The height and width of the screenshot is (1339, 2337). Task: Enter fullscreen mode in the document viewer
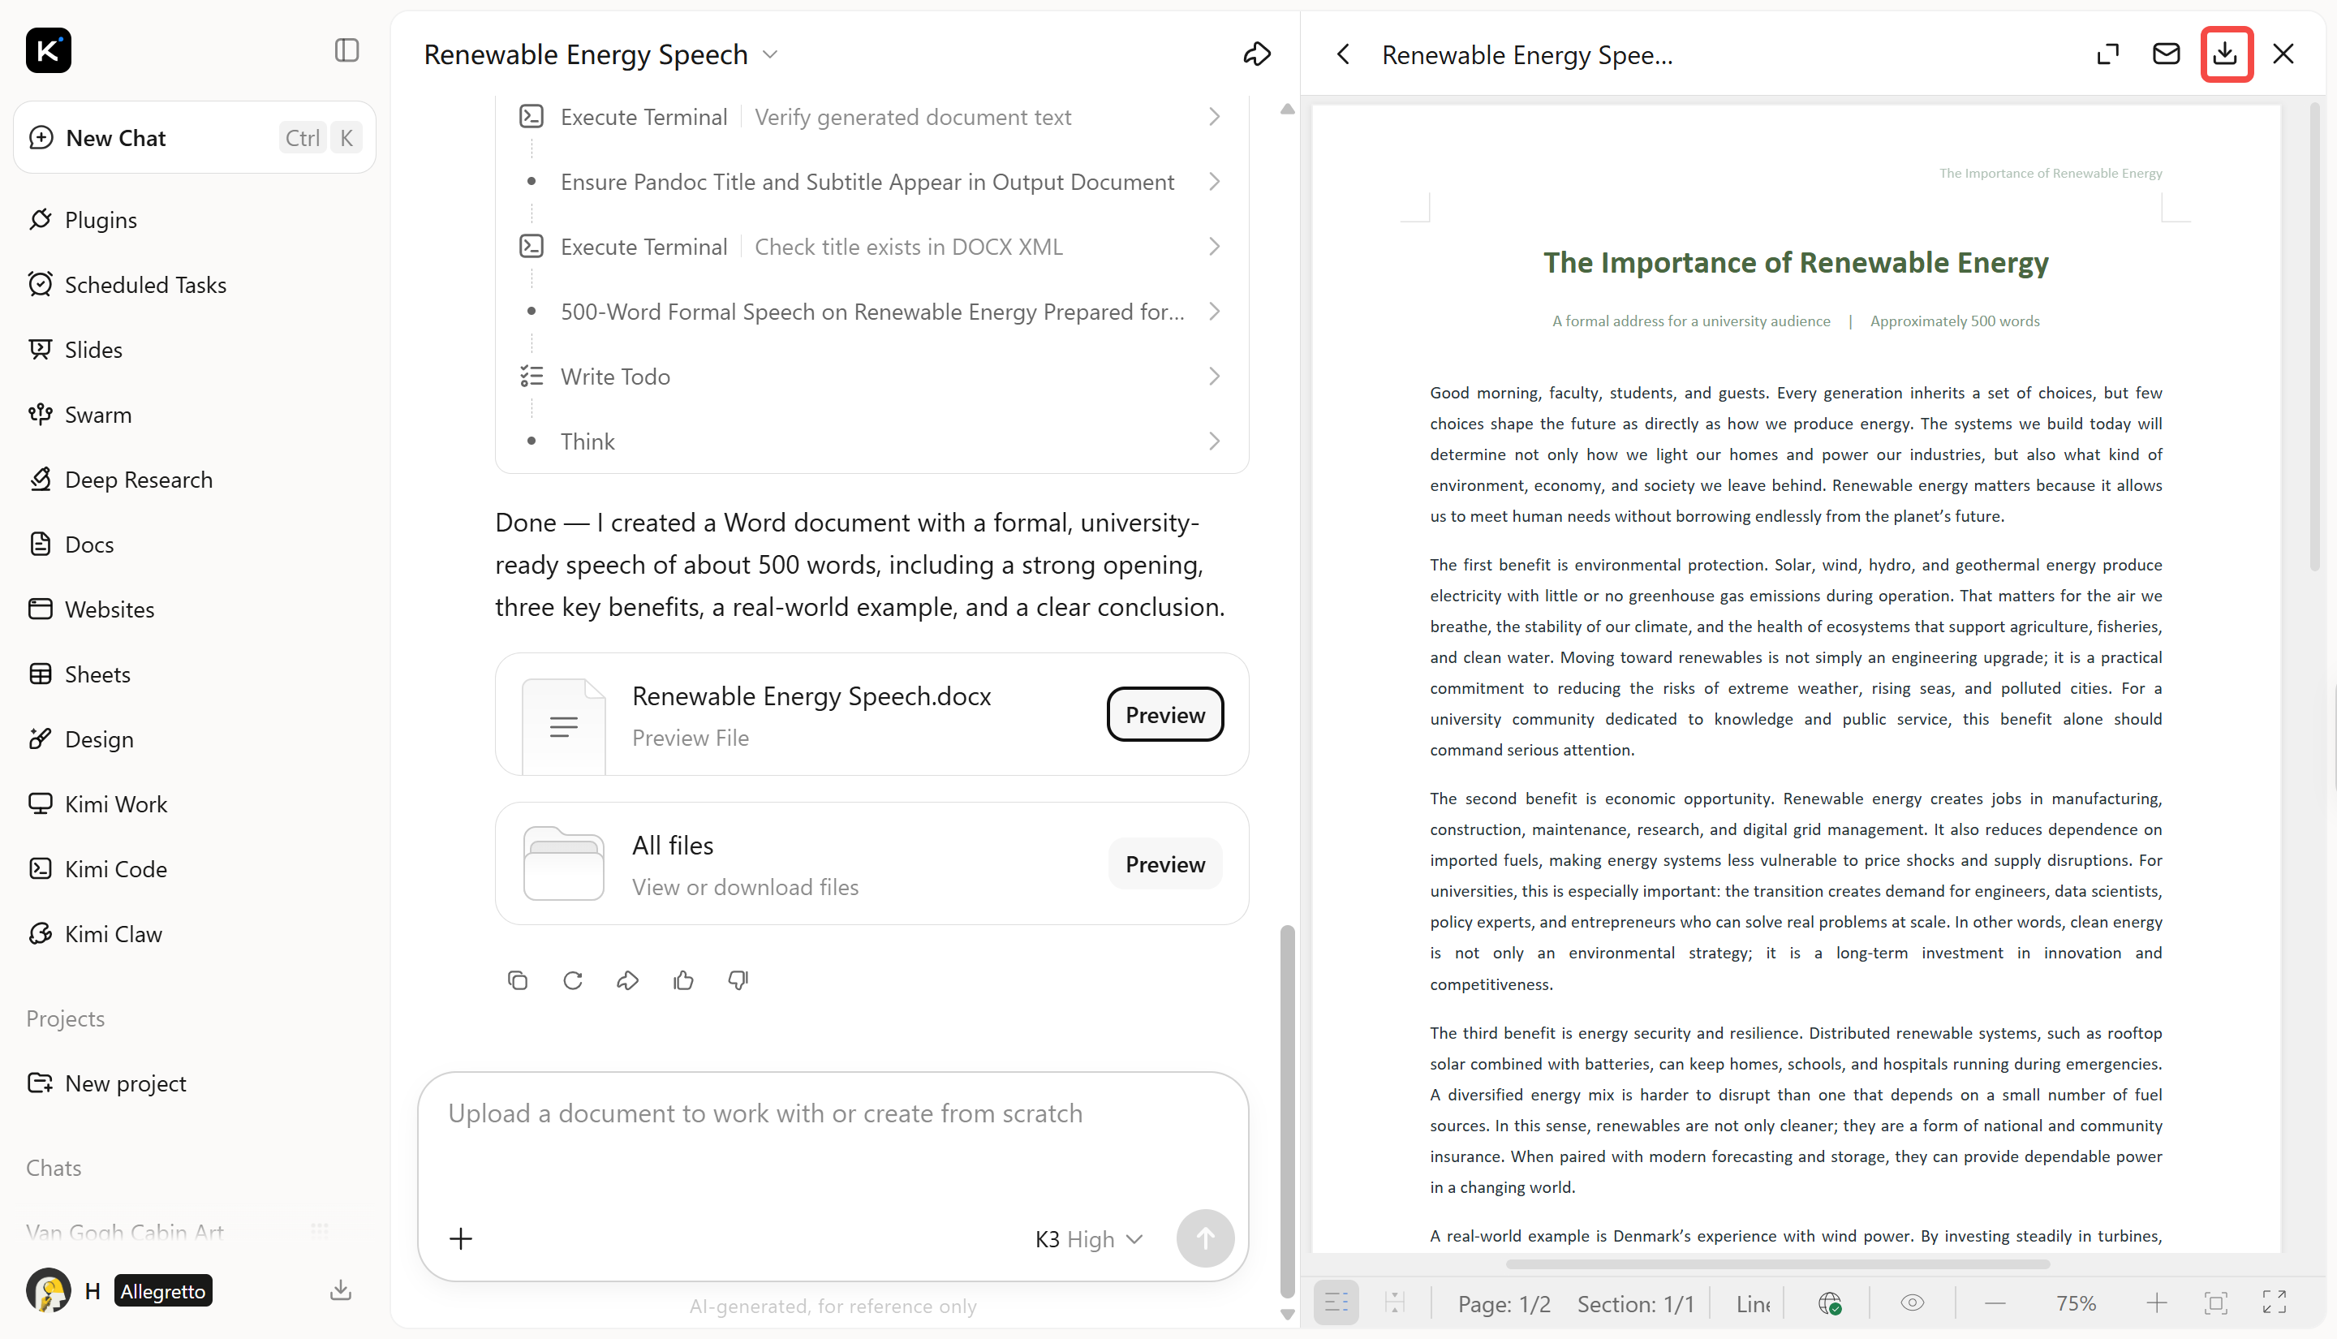2275,1303
